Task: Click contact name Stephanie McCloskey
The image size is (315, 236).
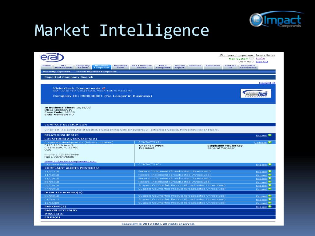Action: tap(225, 146)
